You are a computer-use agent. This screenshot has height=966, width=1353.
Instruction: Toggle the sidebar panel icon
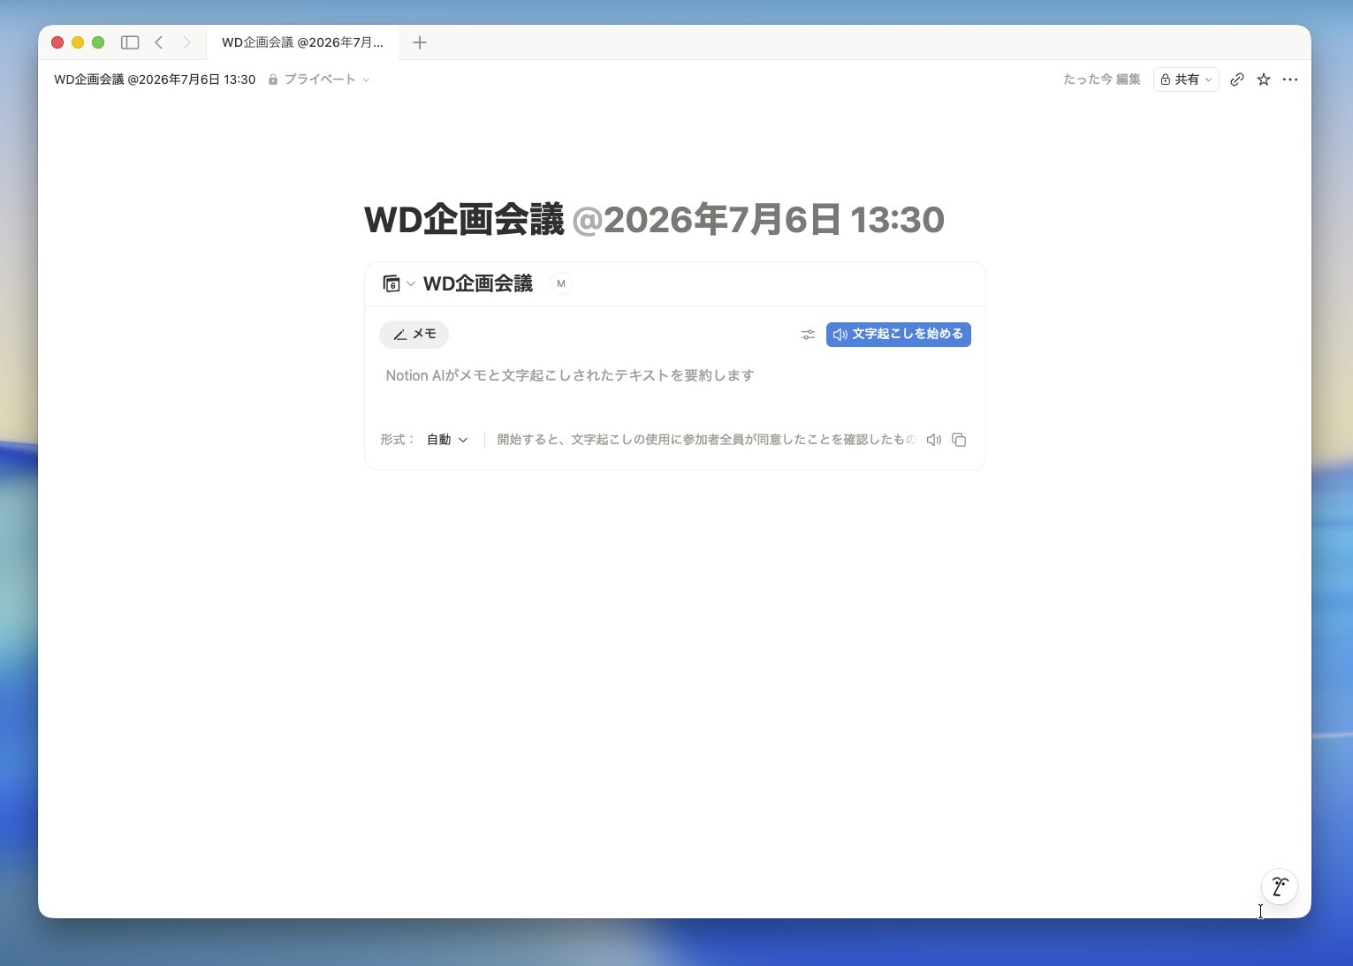(130, 42)
